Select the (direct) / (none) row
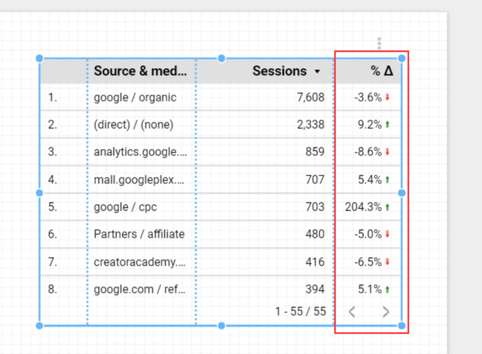482x354 pixels. coord(221,124)
